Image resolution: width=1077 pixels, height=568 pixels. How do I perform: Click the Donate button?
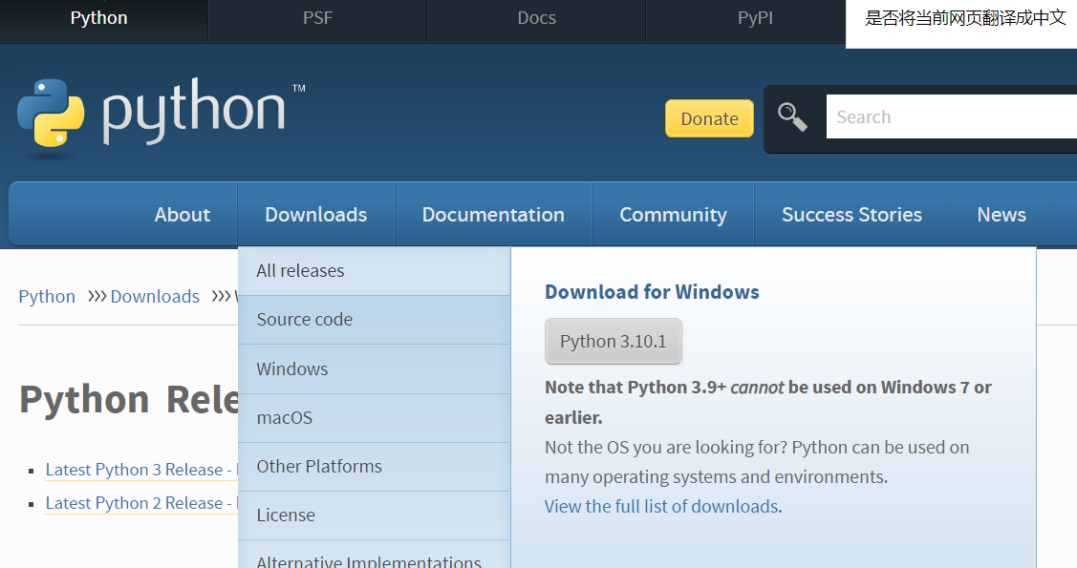pyautogui.click(x=709, y=118)
